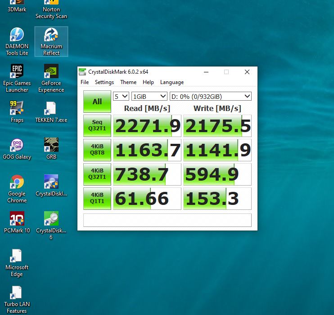The height and width of the screenshot is (315, 334).
Task: Launch Microsoft Edge desktop shortcut
Action: coord(17,263)
